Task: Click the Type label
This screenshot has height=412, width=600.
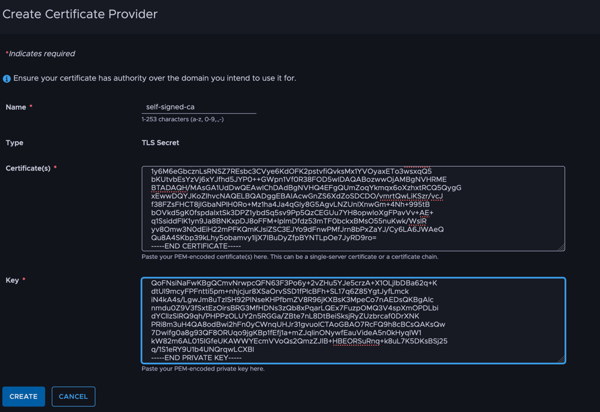Action: [x=14, y=143]
